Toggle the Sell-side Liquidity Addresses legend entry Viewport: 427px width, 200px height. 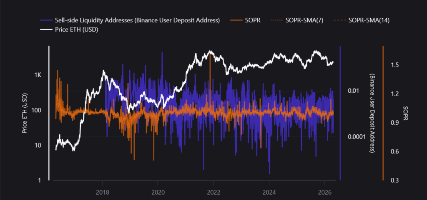click(x=137, y=20)
